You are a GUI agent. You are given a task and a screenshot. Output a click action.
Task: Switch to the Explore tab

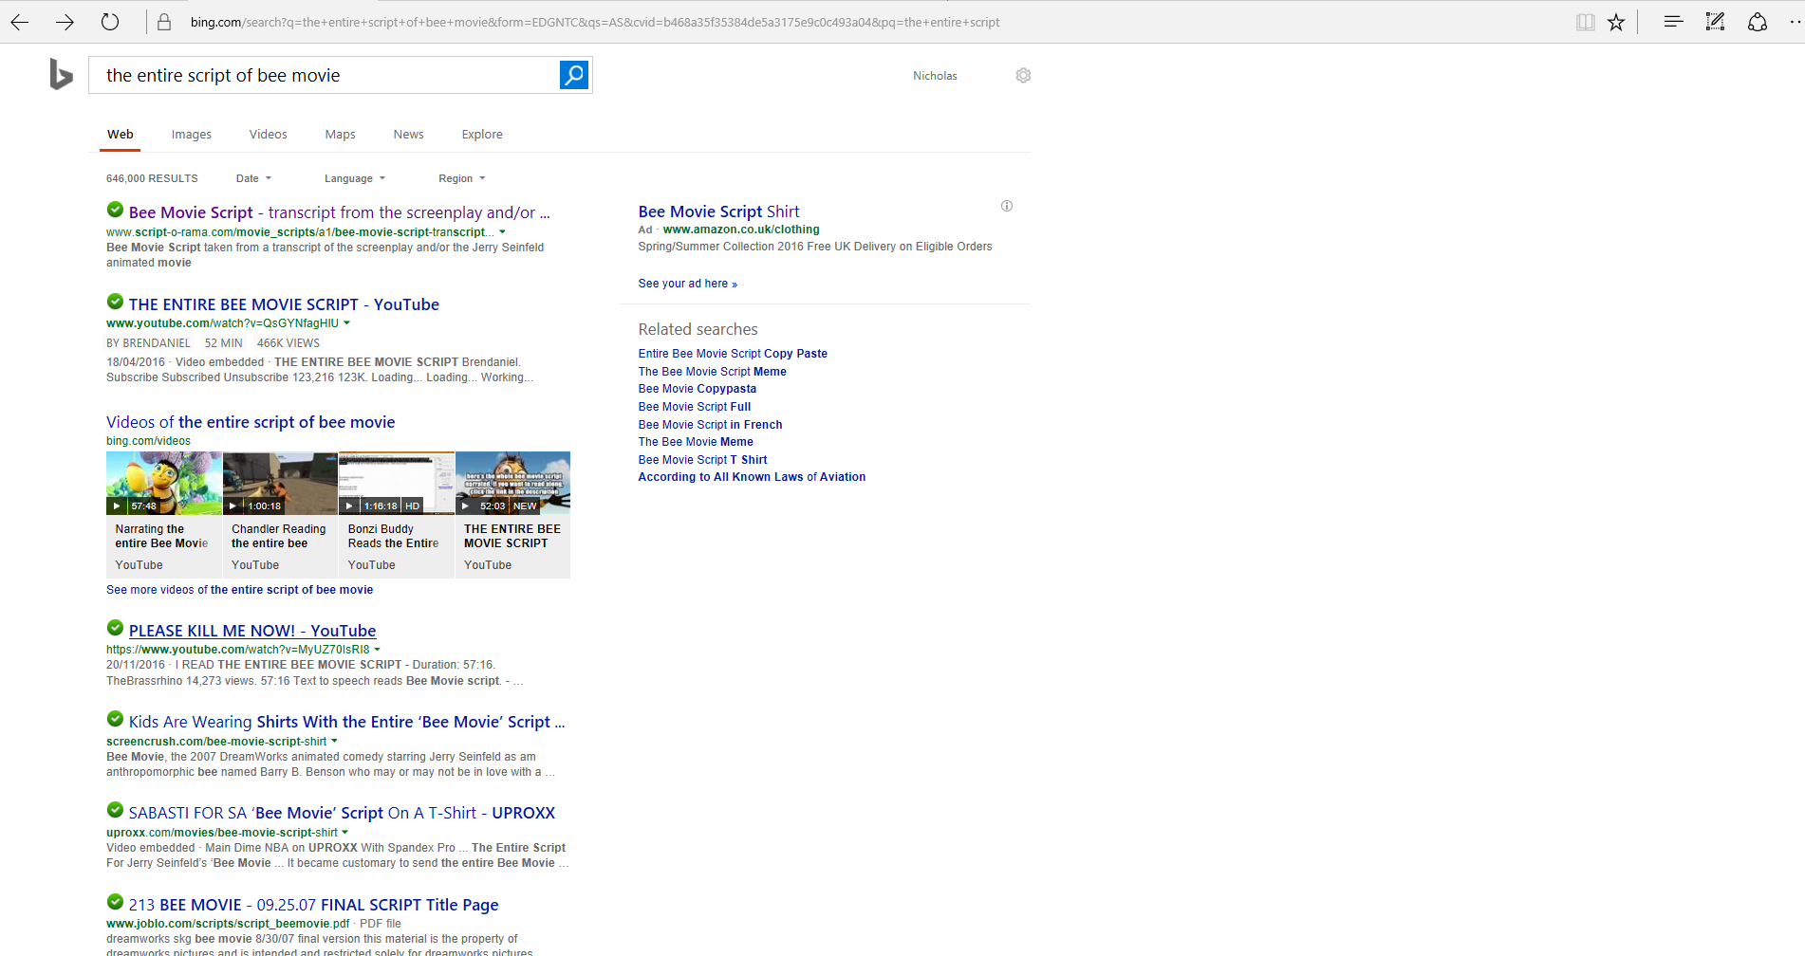coord(482,135)
